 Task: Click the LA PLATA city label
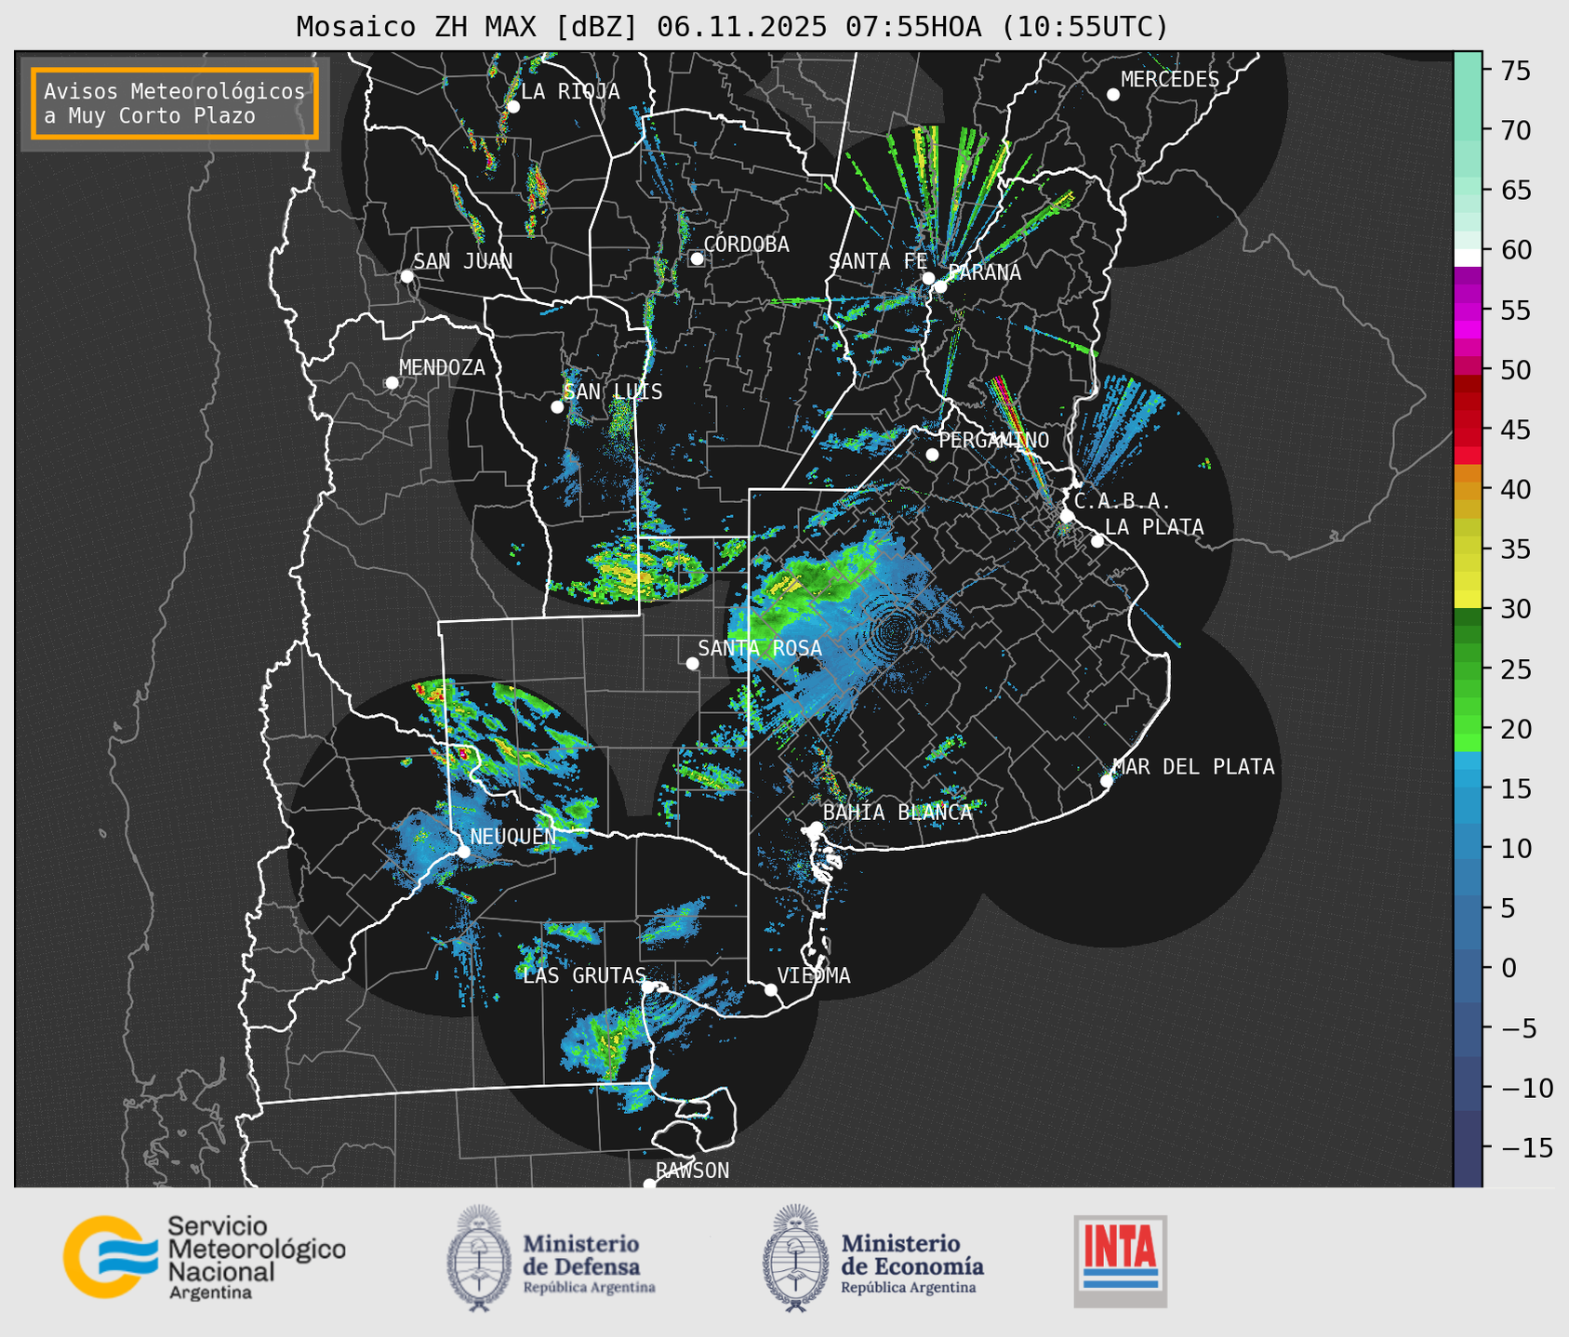click(1154, 527)
